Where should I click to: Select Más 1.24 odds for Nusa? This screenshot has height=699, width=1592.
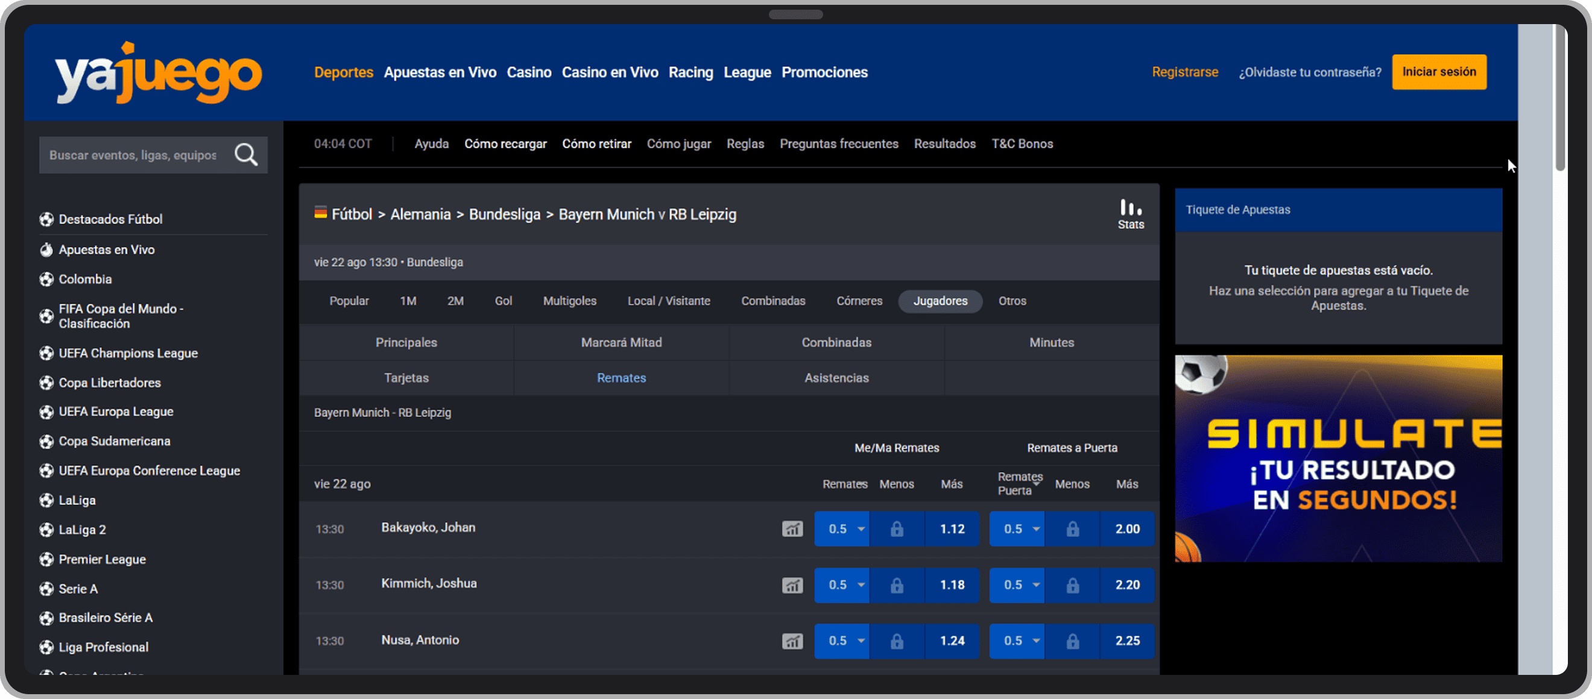coord(952,641)
